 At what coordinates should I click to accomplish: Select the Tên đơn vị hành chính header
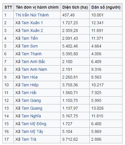pyautogui.click(x=37, y=7)
